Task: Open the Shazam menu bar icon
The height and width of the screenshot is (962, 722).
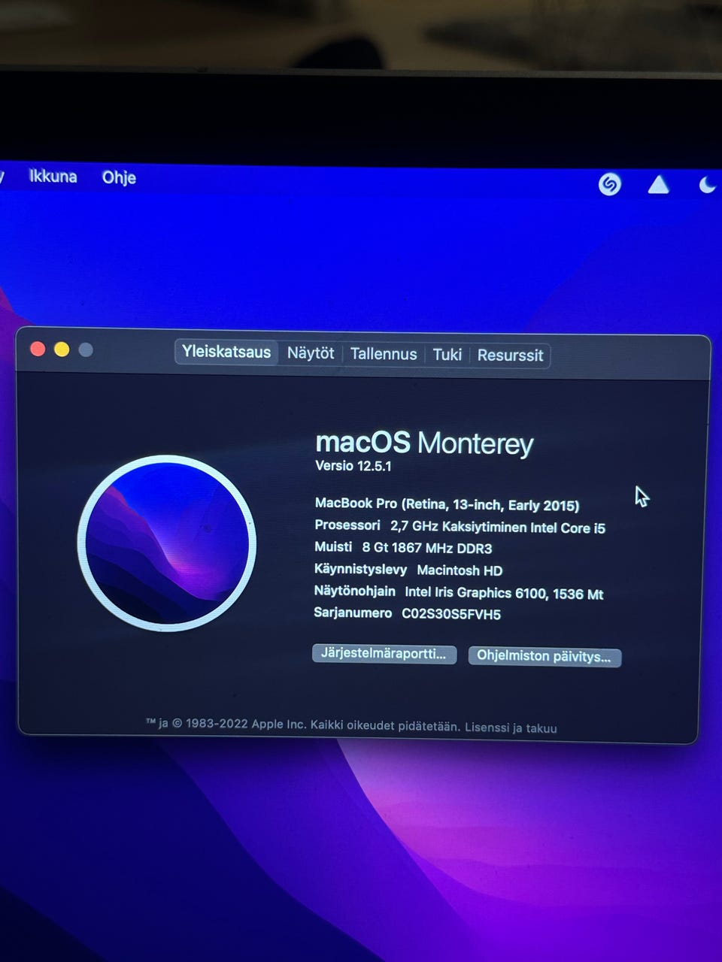Action: click(x=609, y=184)
